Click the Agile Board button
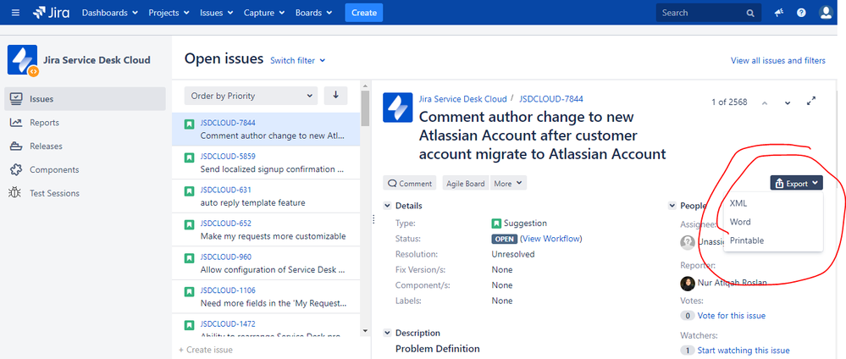This screenshot has height=359, width=846. coord(465,184)
